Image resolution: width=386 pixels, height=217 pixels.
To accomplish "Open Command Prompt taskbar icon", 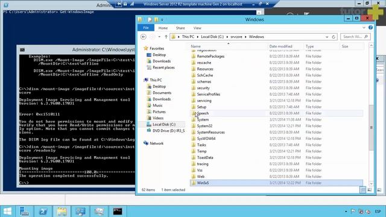I will (x=118, y=212).
